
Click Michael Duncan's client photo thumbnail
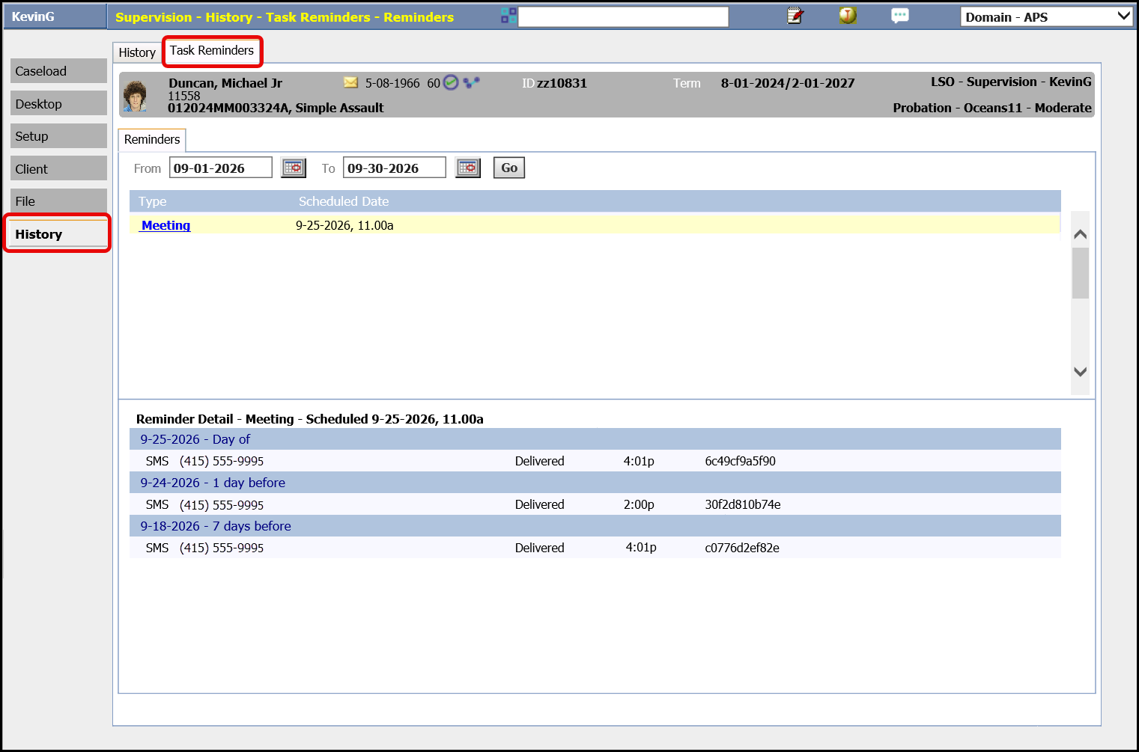(136, 96)
